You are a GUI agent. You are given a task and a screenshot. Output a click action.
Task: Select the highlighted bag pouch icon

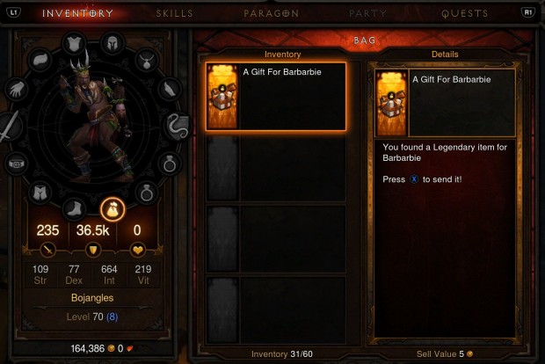[113, 209]
